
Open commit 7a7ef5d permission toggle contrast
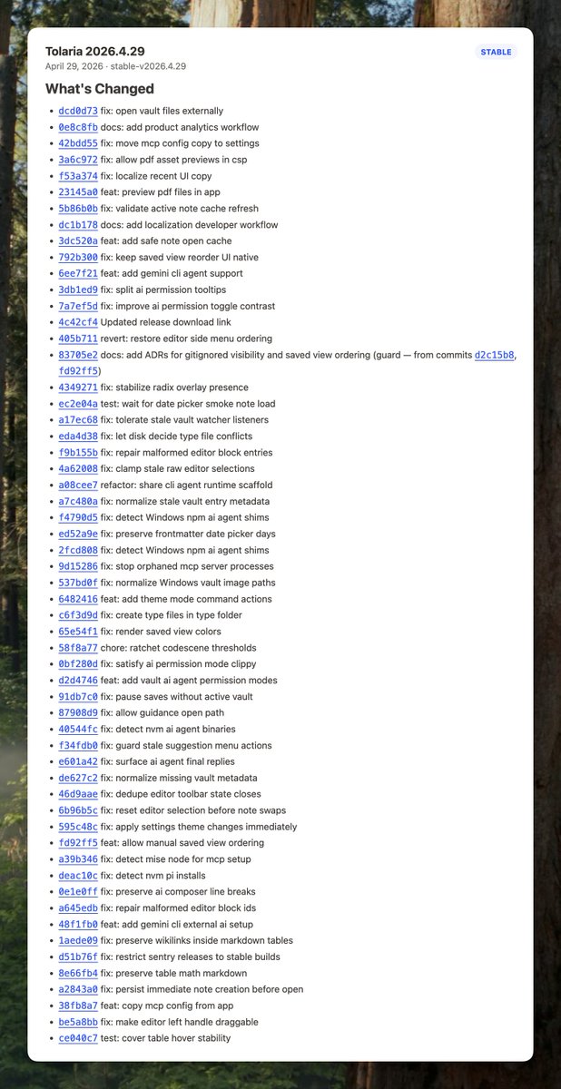(78, 306)
